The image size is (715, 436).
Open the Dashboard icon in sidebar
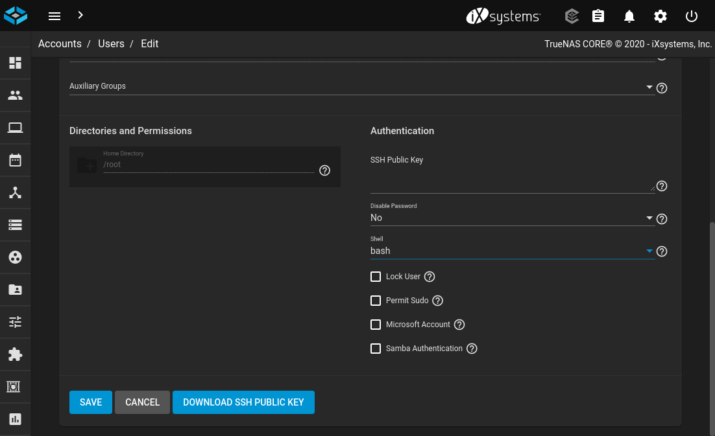15,63
